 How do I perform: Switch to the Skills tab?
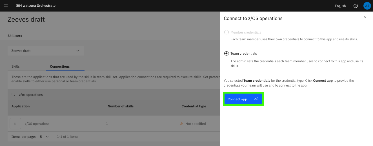(15, 67)
